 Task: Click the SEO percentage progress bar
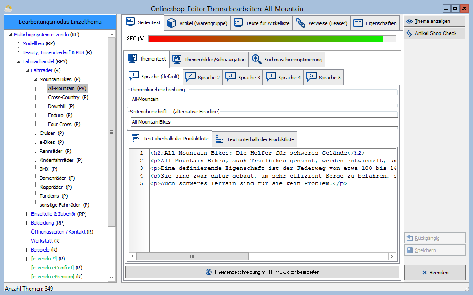click(272, 39)
